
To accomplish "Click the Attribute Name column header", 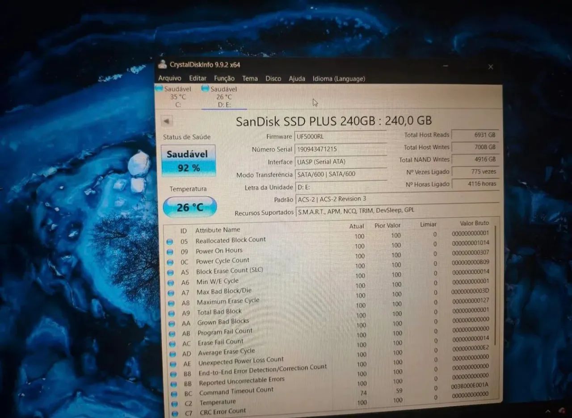I will [x=218, y=230].
